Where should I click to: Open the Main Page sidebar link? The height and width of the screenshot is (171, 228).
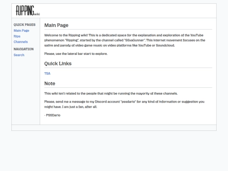coord(22,30)
